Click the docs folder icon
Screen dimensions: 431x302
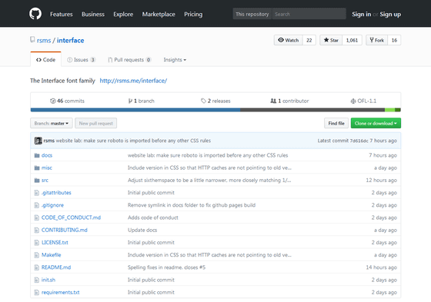point(37,155)
